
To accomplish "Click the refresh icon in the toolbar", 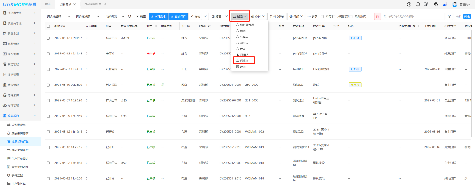I will 130,16.
